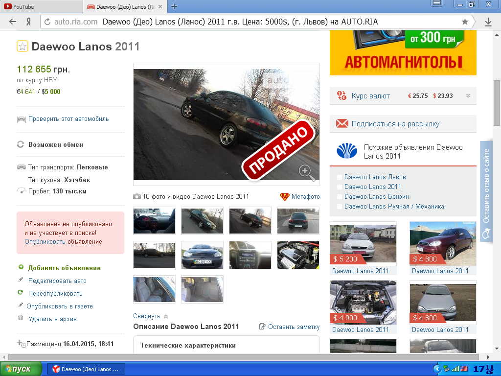Close the Daewoo Lanos tab
Viewport: 501px width, 376px height.
coord(160,6)
